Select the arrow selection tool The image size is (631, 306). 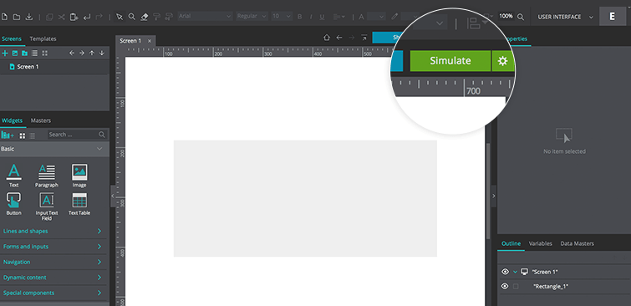coord(120,17)
